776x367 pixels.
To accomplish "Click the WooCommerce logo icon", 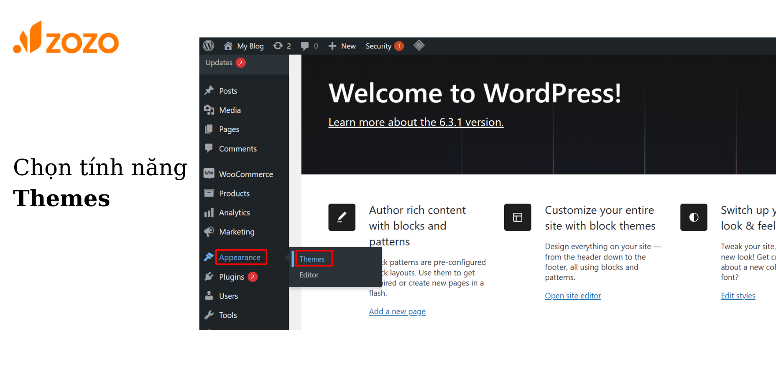I will [x=209, y=173].
